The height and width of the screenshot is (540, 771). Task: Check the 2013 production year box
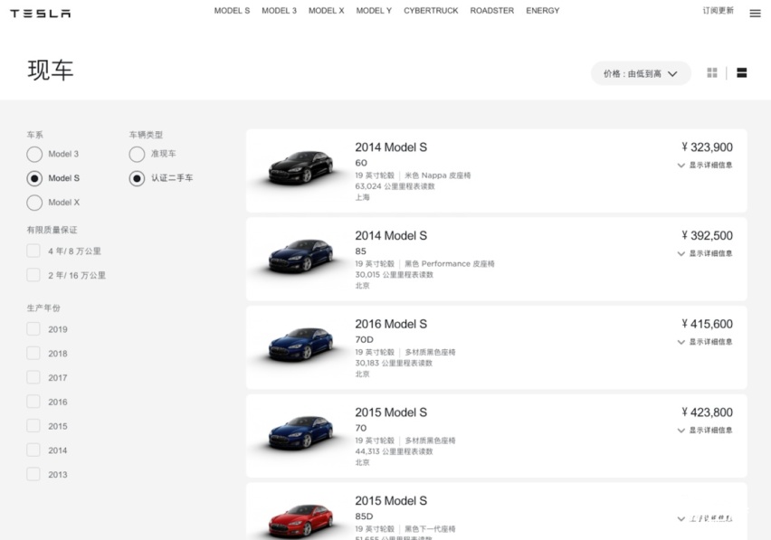coord(33,474)
